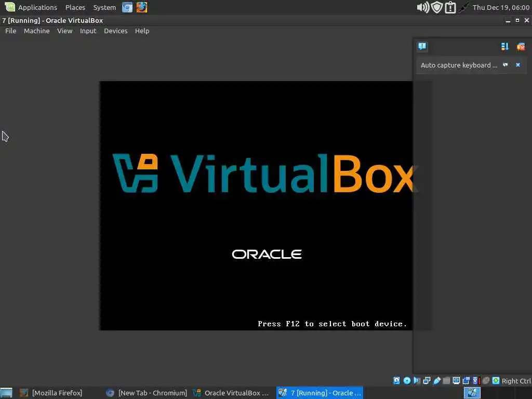Launch Chromium from the top panel icon
The height and width of the screenshot is (399, 532).
[127, 7]
